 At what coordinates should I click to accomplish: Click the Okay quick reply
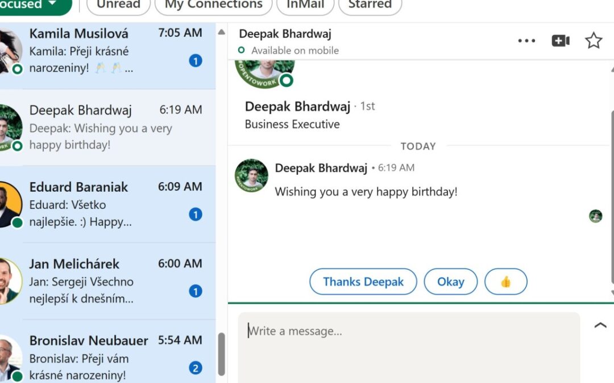point(450,281)
